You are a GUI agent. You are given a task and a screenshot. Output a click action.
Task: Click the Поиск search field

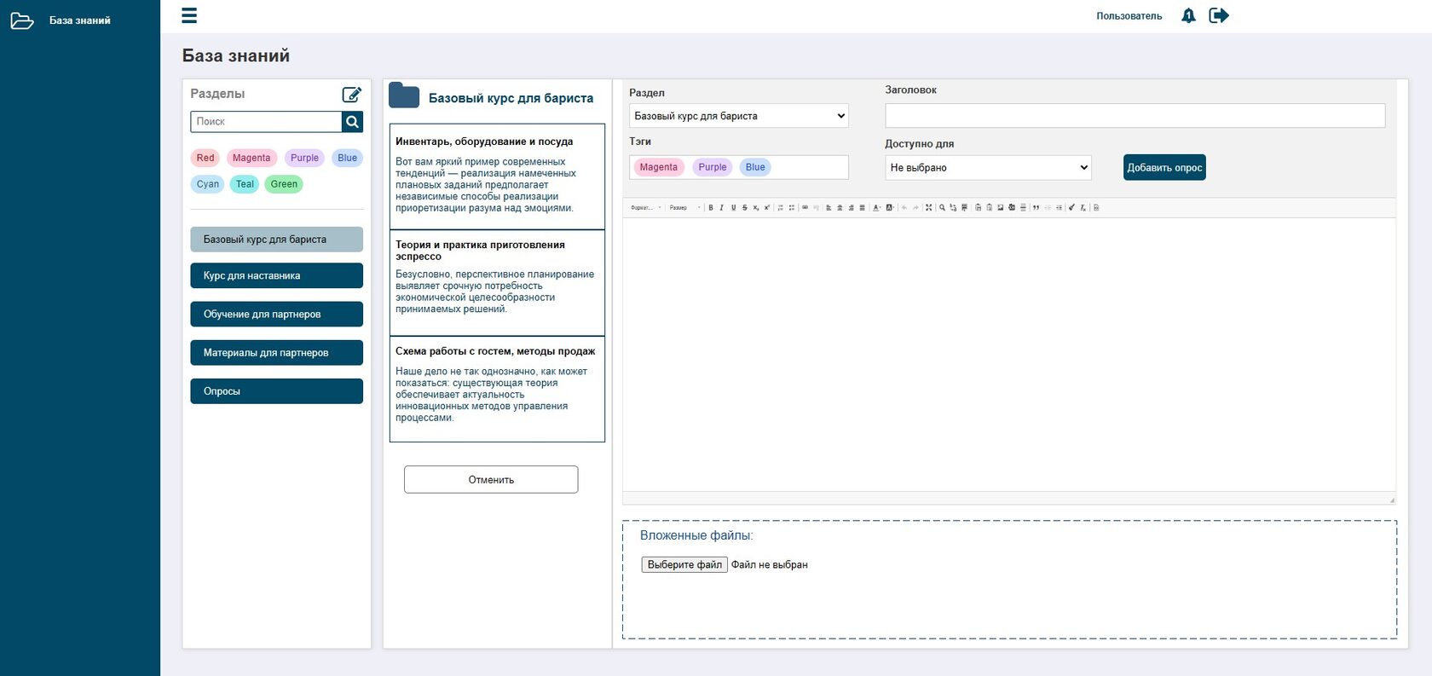266,122
